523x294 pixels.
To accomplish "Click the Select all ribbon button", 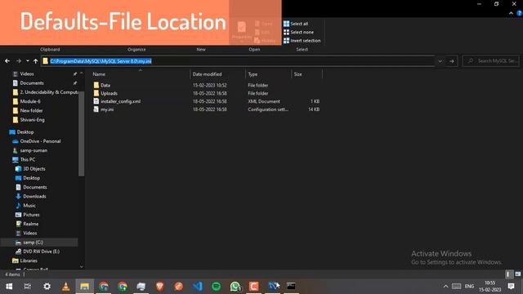I will click(296, 24).
